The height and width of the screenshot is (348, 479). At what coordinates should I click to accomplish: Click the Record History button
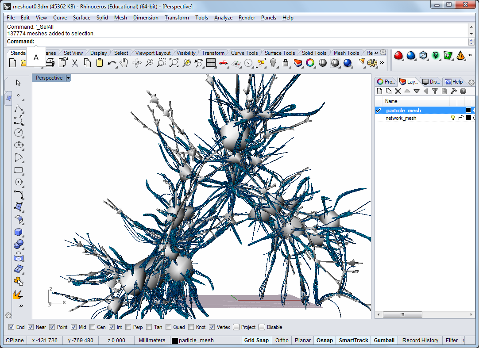pos(420,340)
